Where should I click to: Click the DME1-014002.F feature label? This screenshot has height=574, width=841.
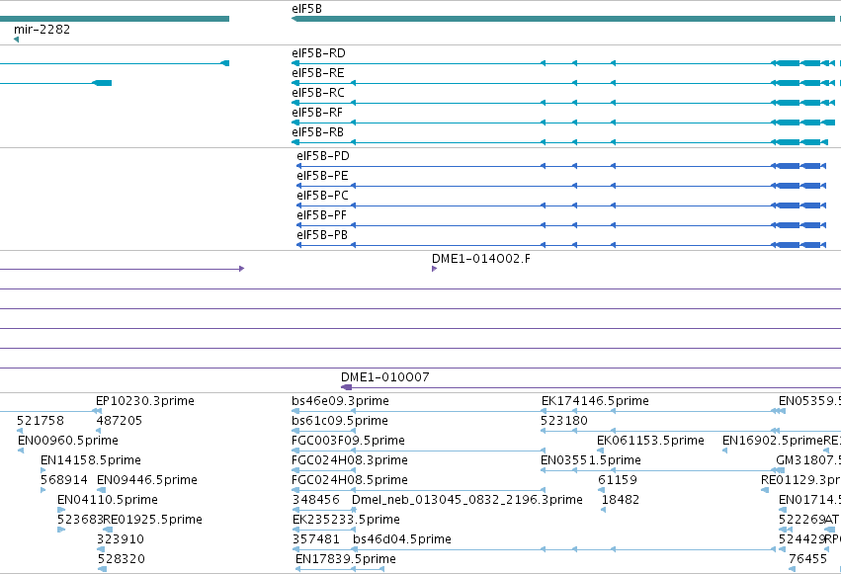pos(481,259)
